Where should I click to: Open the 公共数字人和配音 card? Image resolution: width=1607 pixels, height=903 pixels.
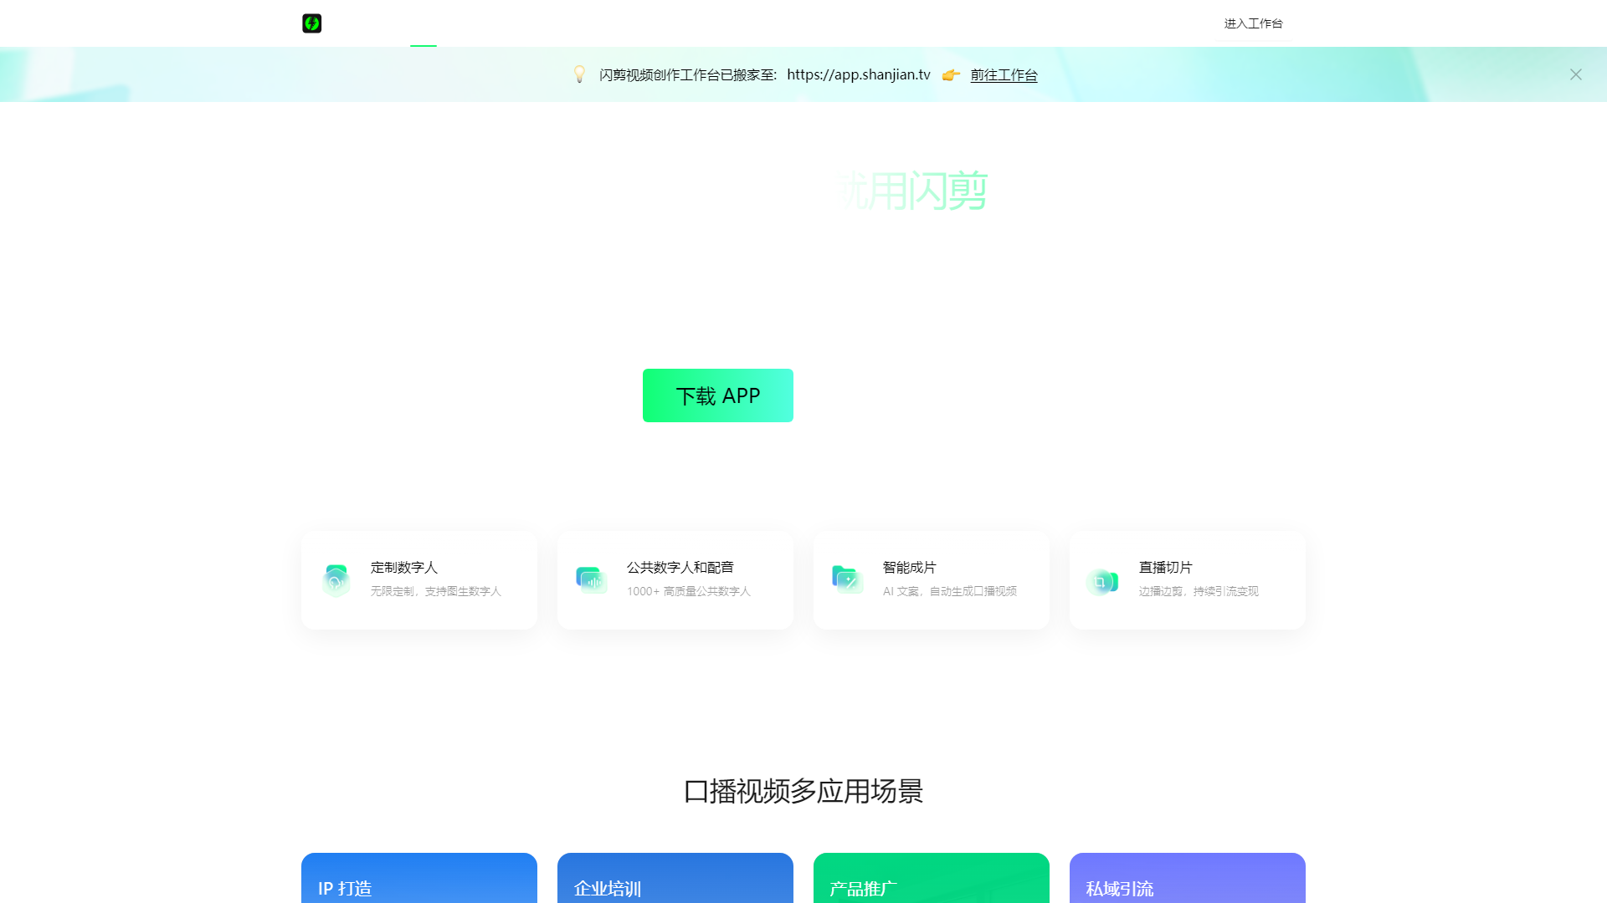[675, 579]
